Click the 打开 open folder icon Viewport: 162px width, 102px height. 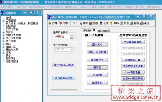(50, 23)
